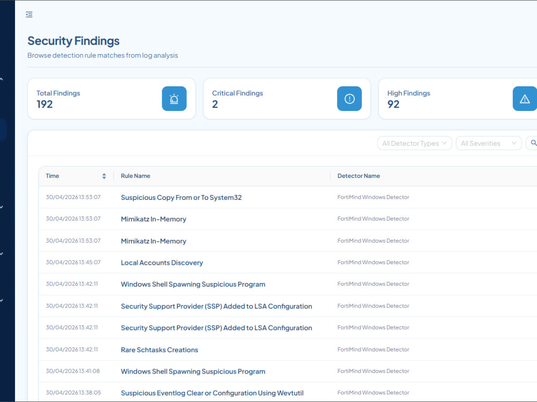537x402 pixels.
Task: Click the Time column header
Action: pos(53,176)
